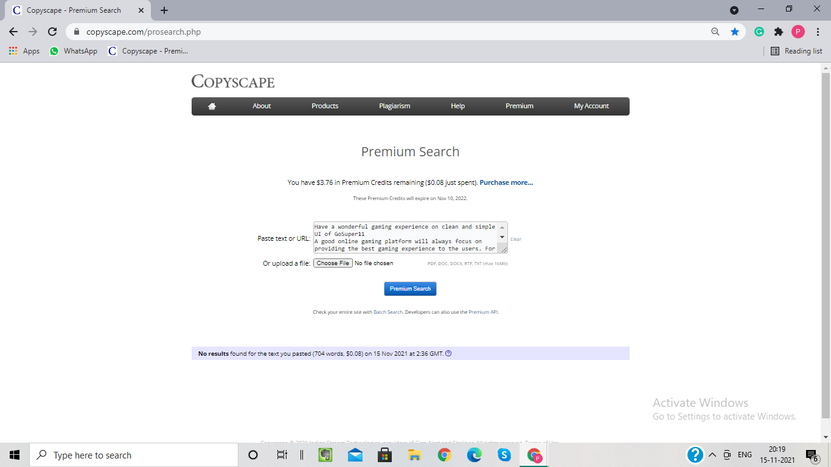Image resolution: width=831 pixels, height=467 pixels.
Task: Click the taskbar search box
Action: click(x=134, y=455)
